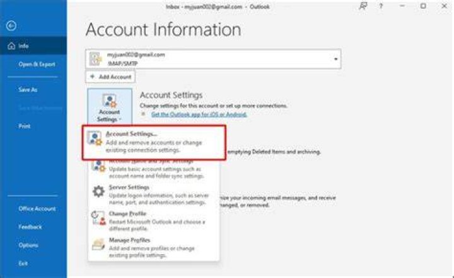Open Get the Outlook app for iOS or Android link

[x=199, y=114]
